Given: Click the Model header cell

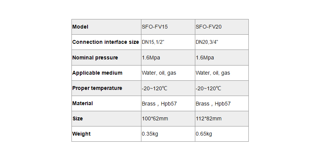Looking at the screenshot, I should [80, 27].
